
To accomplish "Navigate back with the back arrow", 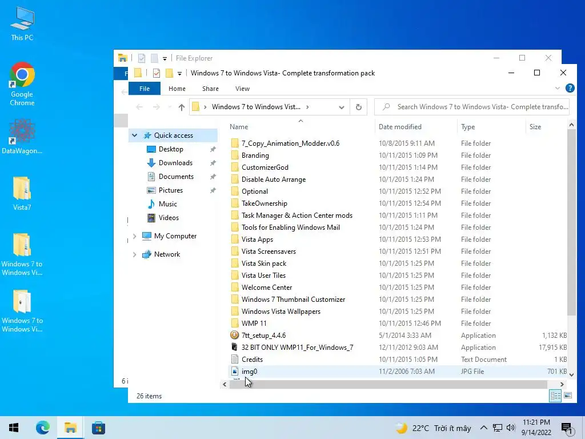I will click(139, 107).
